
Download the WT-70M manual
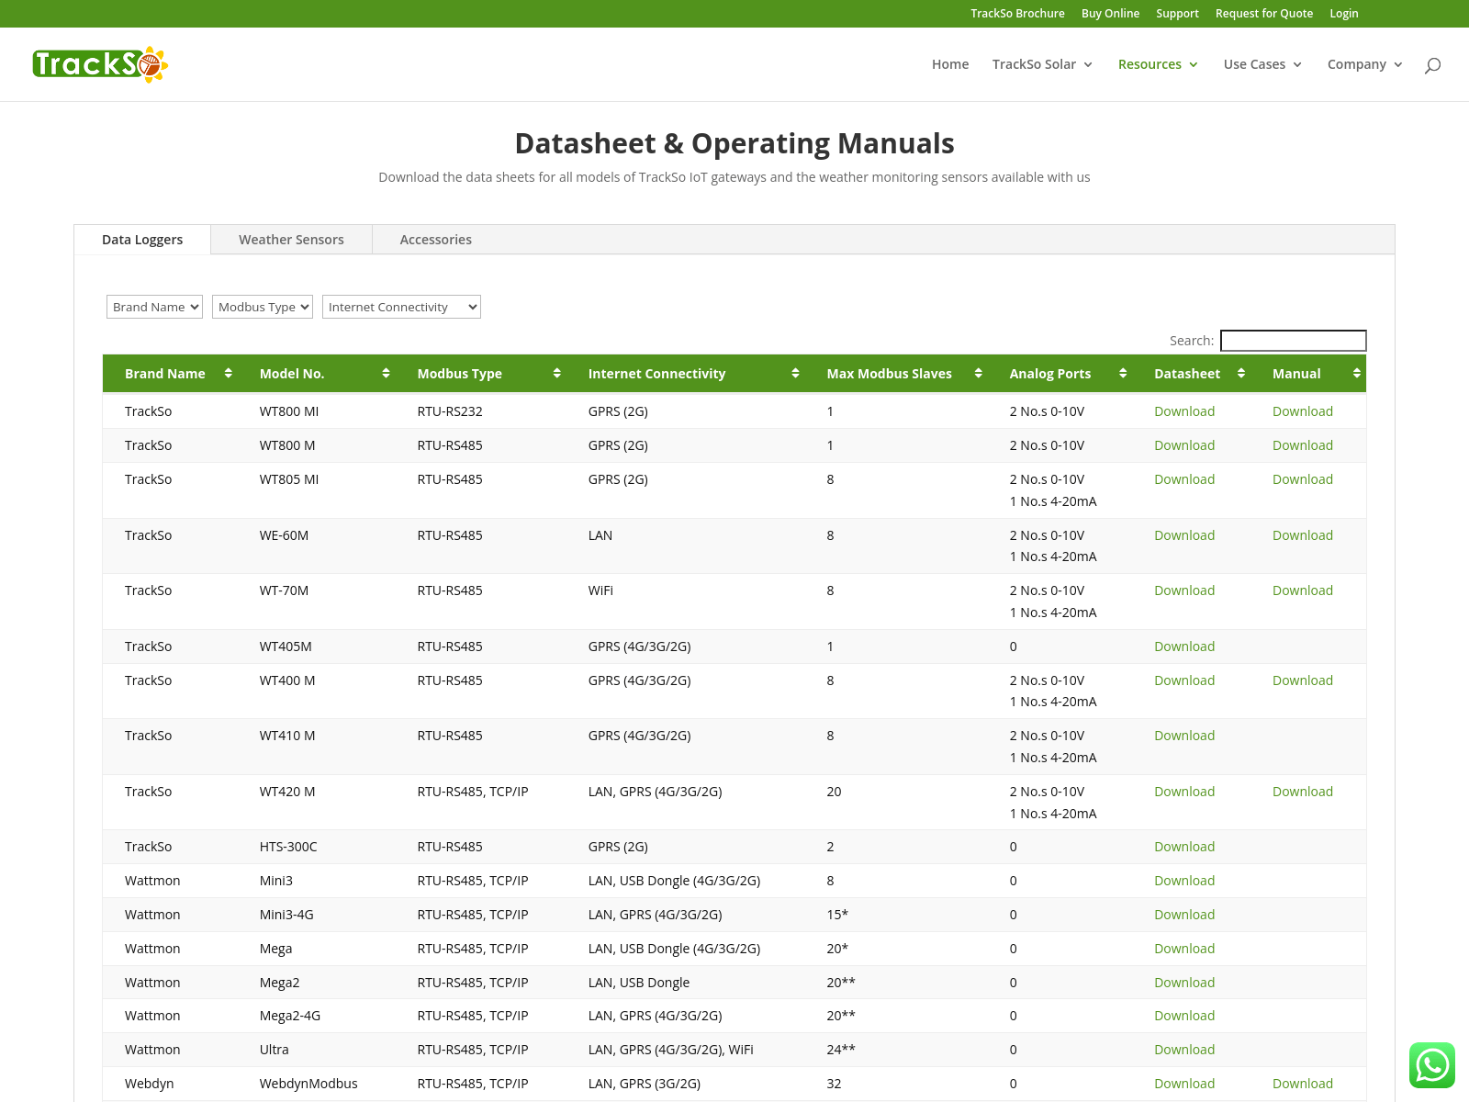(1302, 590)
